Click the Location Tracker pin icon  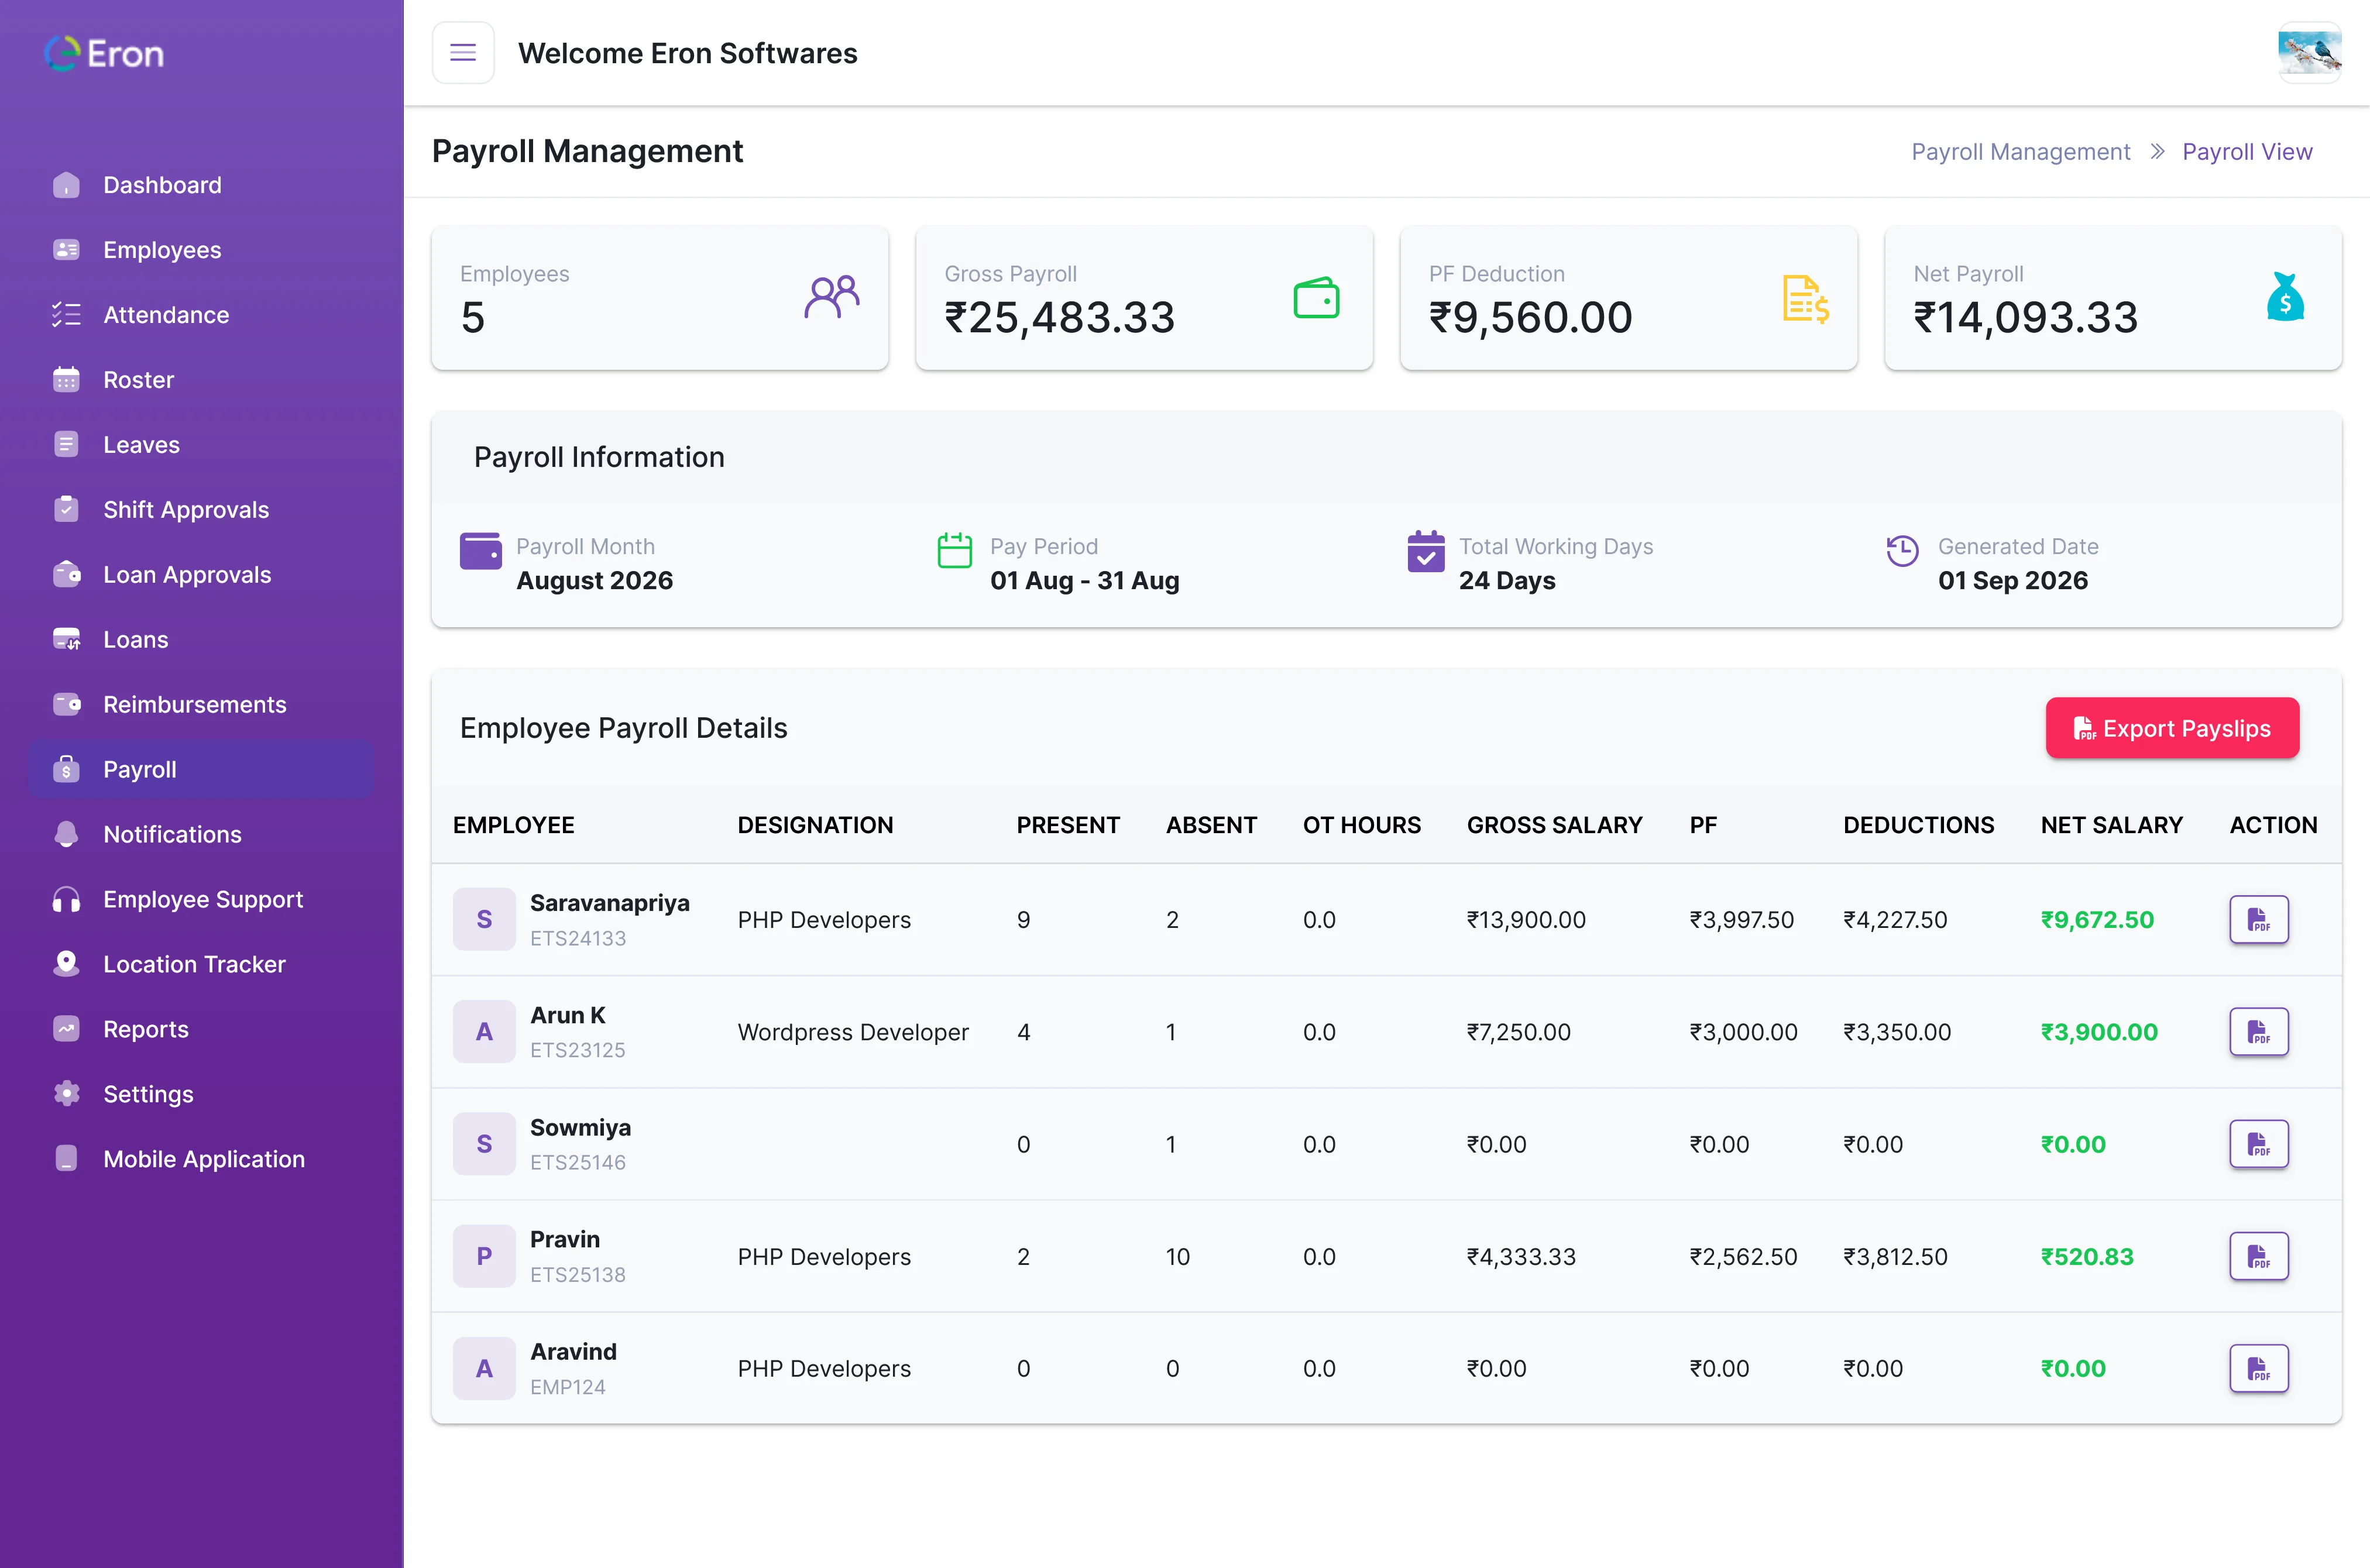click(x=66, y=964)
